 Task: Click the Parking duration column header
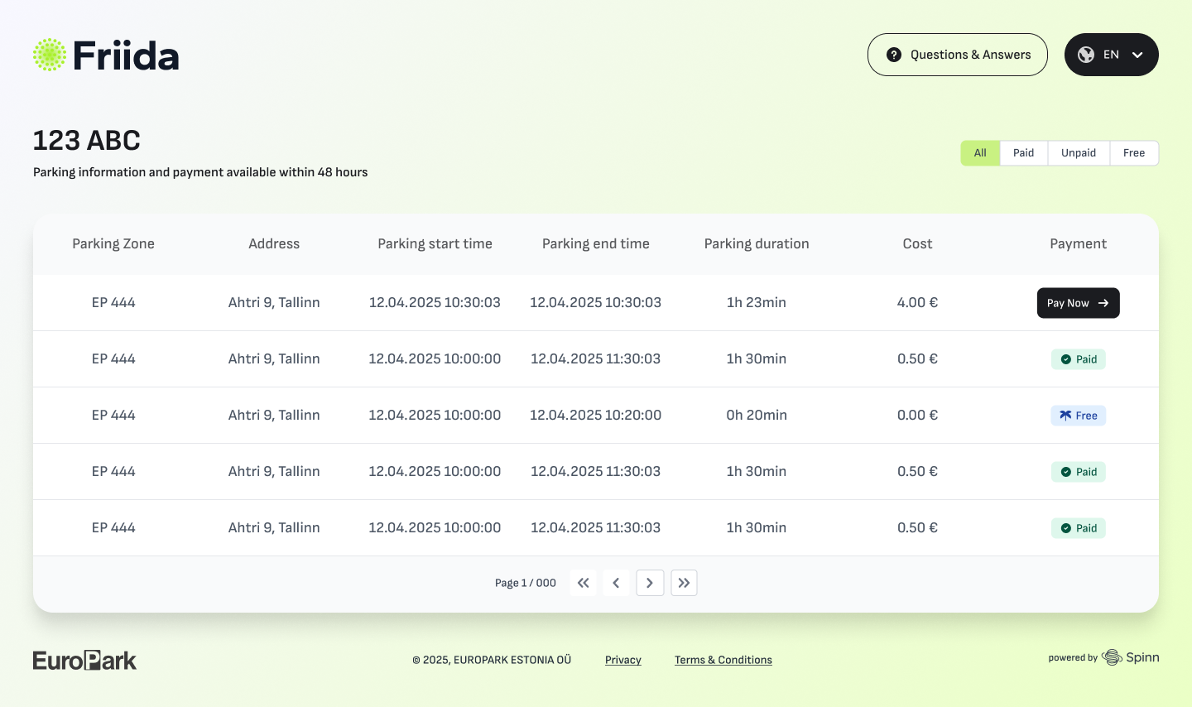(757, 244)
